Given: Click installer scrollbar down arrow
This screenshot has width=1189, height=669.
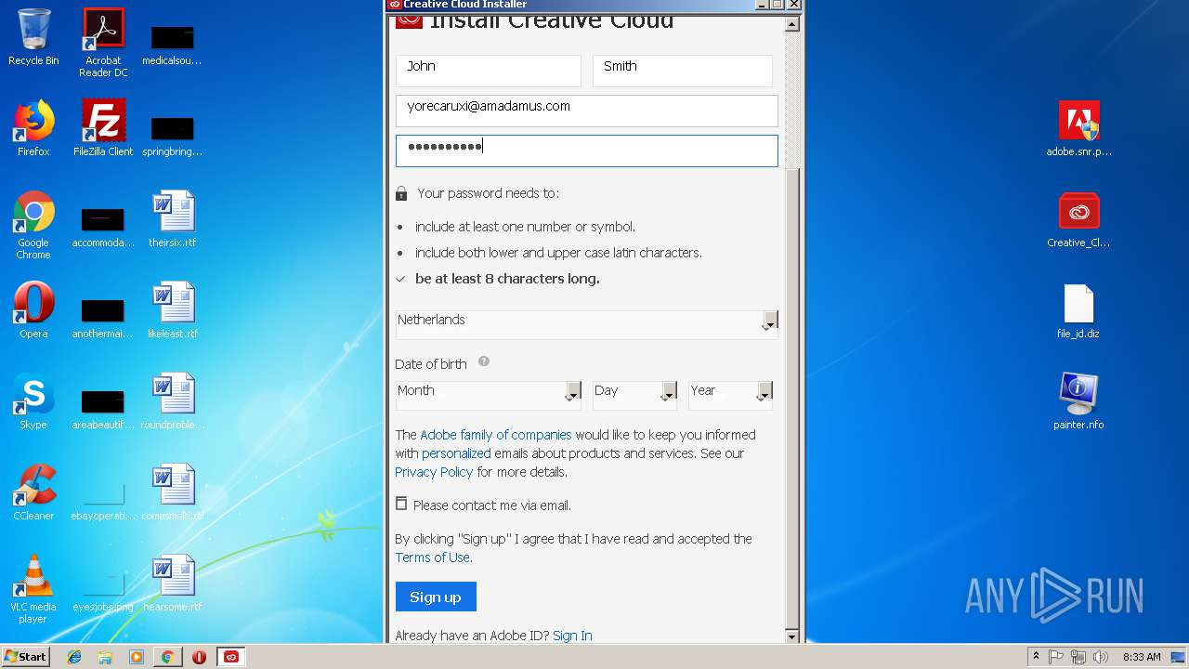Looking at the screenshot, I should click(x=792, y=636).
